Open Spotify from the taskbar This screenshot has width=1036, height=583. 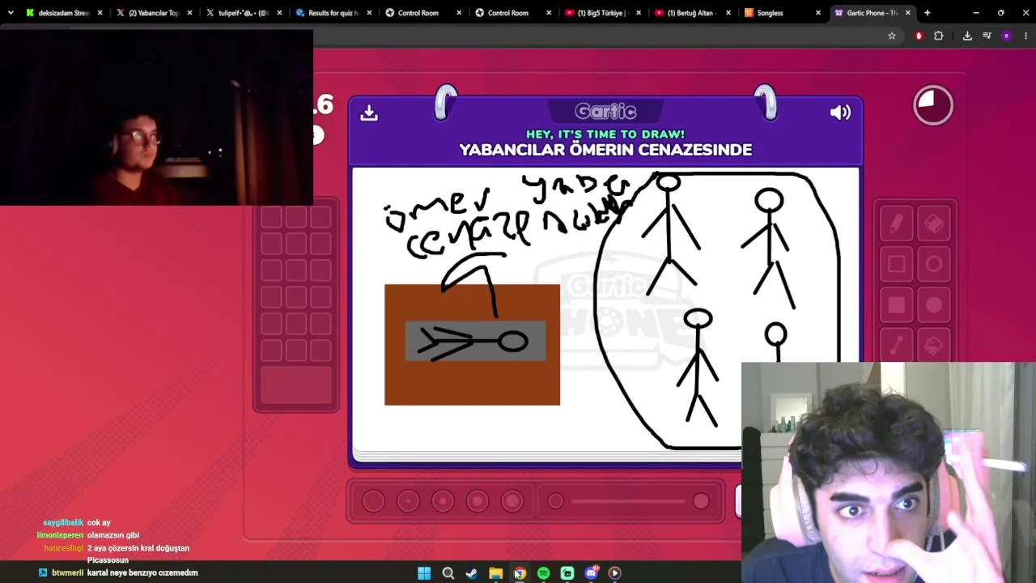[543, 573]
